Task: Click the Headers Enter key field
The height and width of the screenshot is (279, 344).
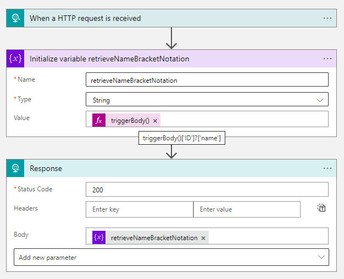Action: pyautogui.click(x=140, y=209)
